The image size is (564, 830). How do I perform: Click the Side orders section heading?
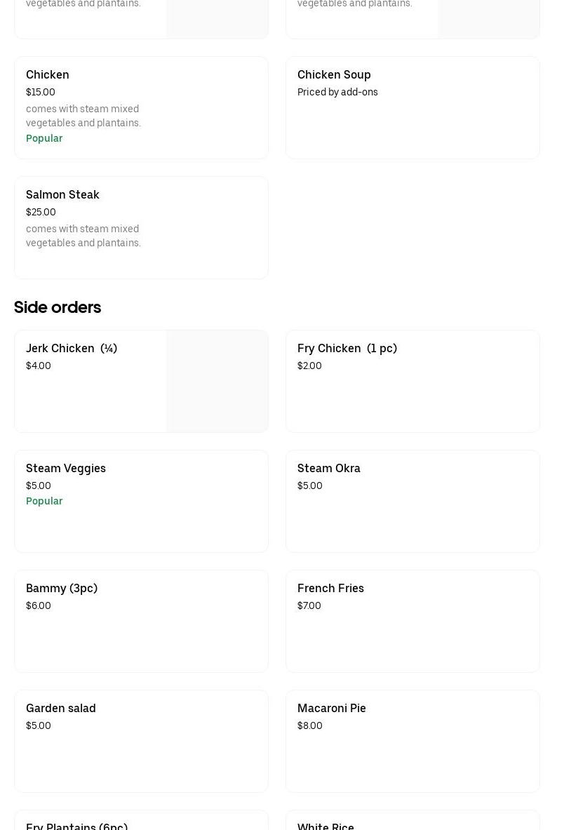[58, 307]
